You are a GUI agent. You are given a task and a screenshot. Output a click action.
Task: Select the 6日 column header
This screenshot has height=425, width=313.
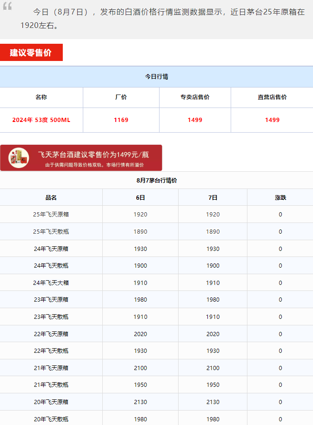point(140,197)
